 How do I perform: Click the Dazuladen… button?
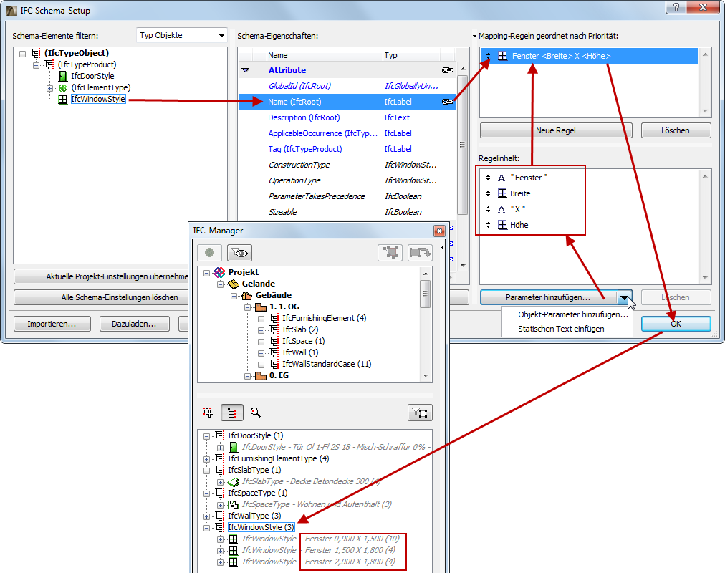[x=134, y=324]
